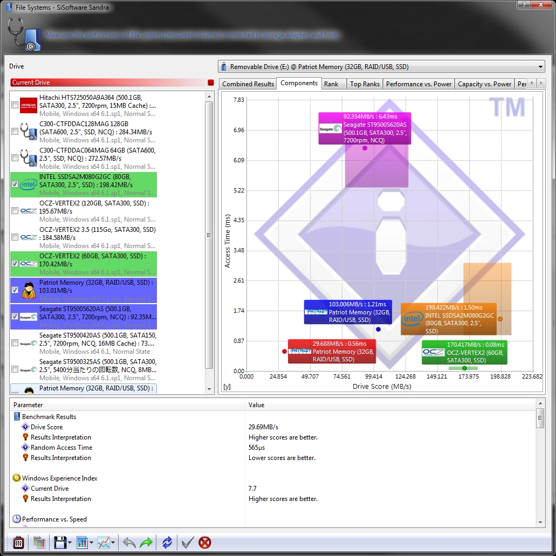This screenshot has width=556, height=556.
Task: Uncheck the Patriot Memory 103.01MB/s checkbox
Action: tap(15, 290)
